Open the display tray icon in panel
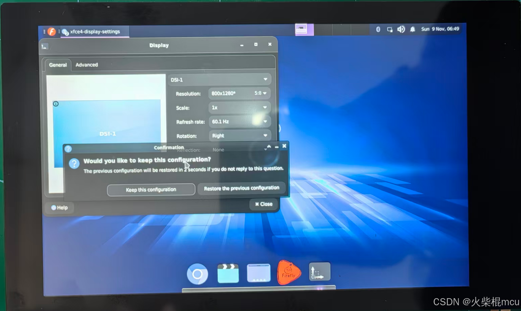Screen dimensions: 521x311 [x=390, y=29]
